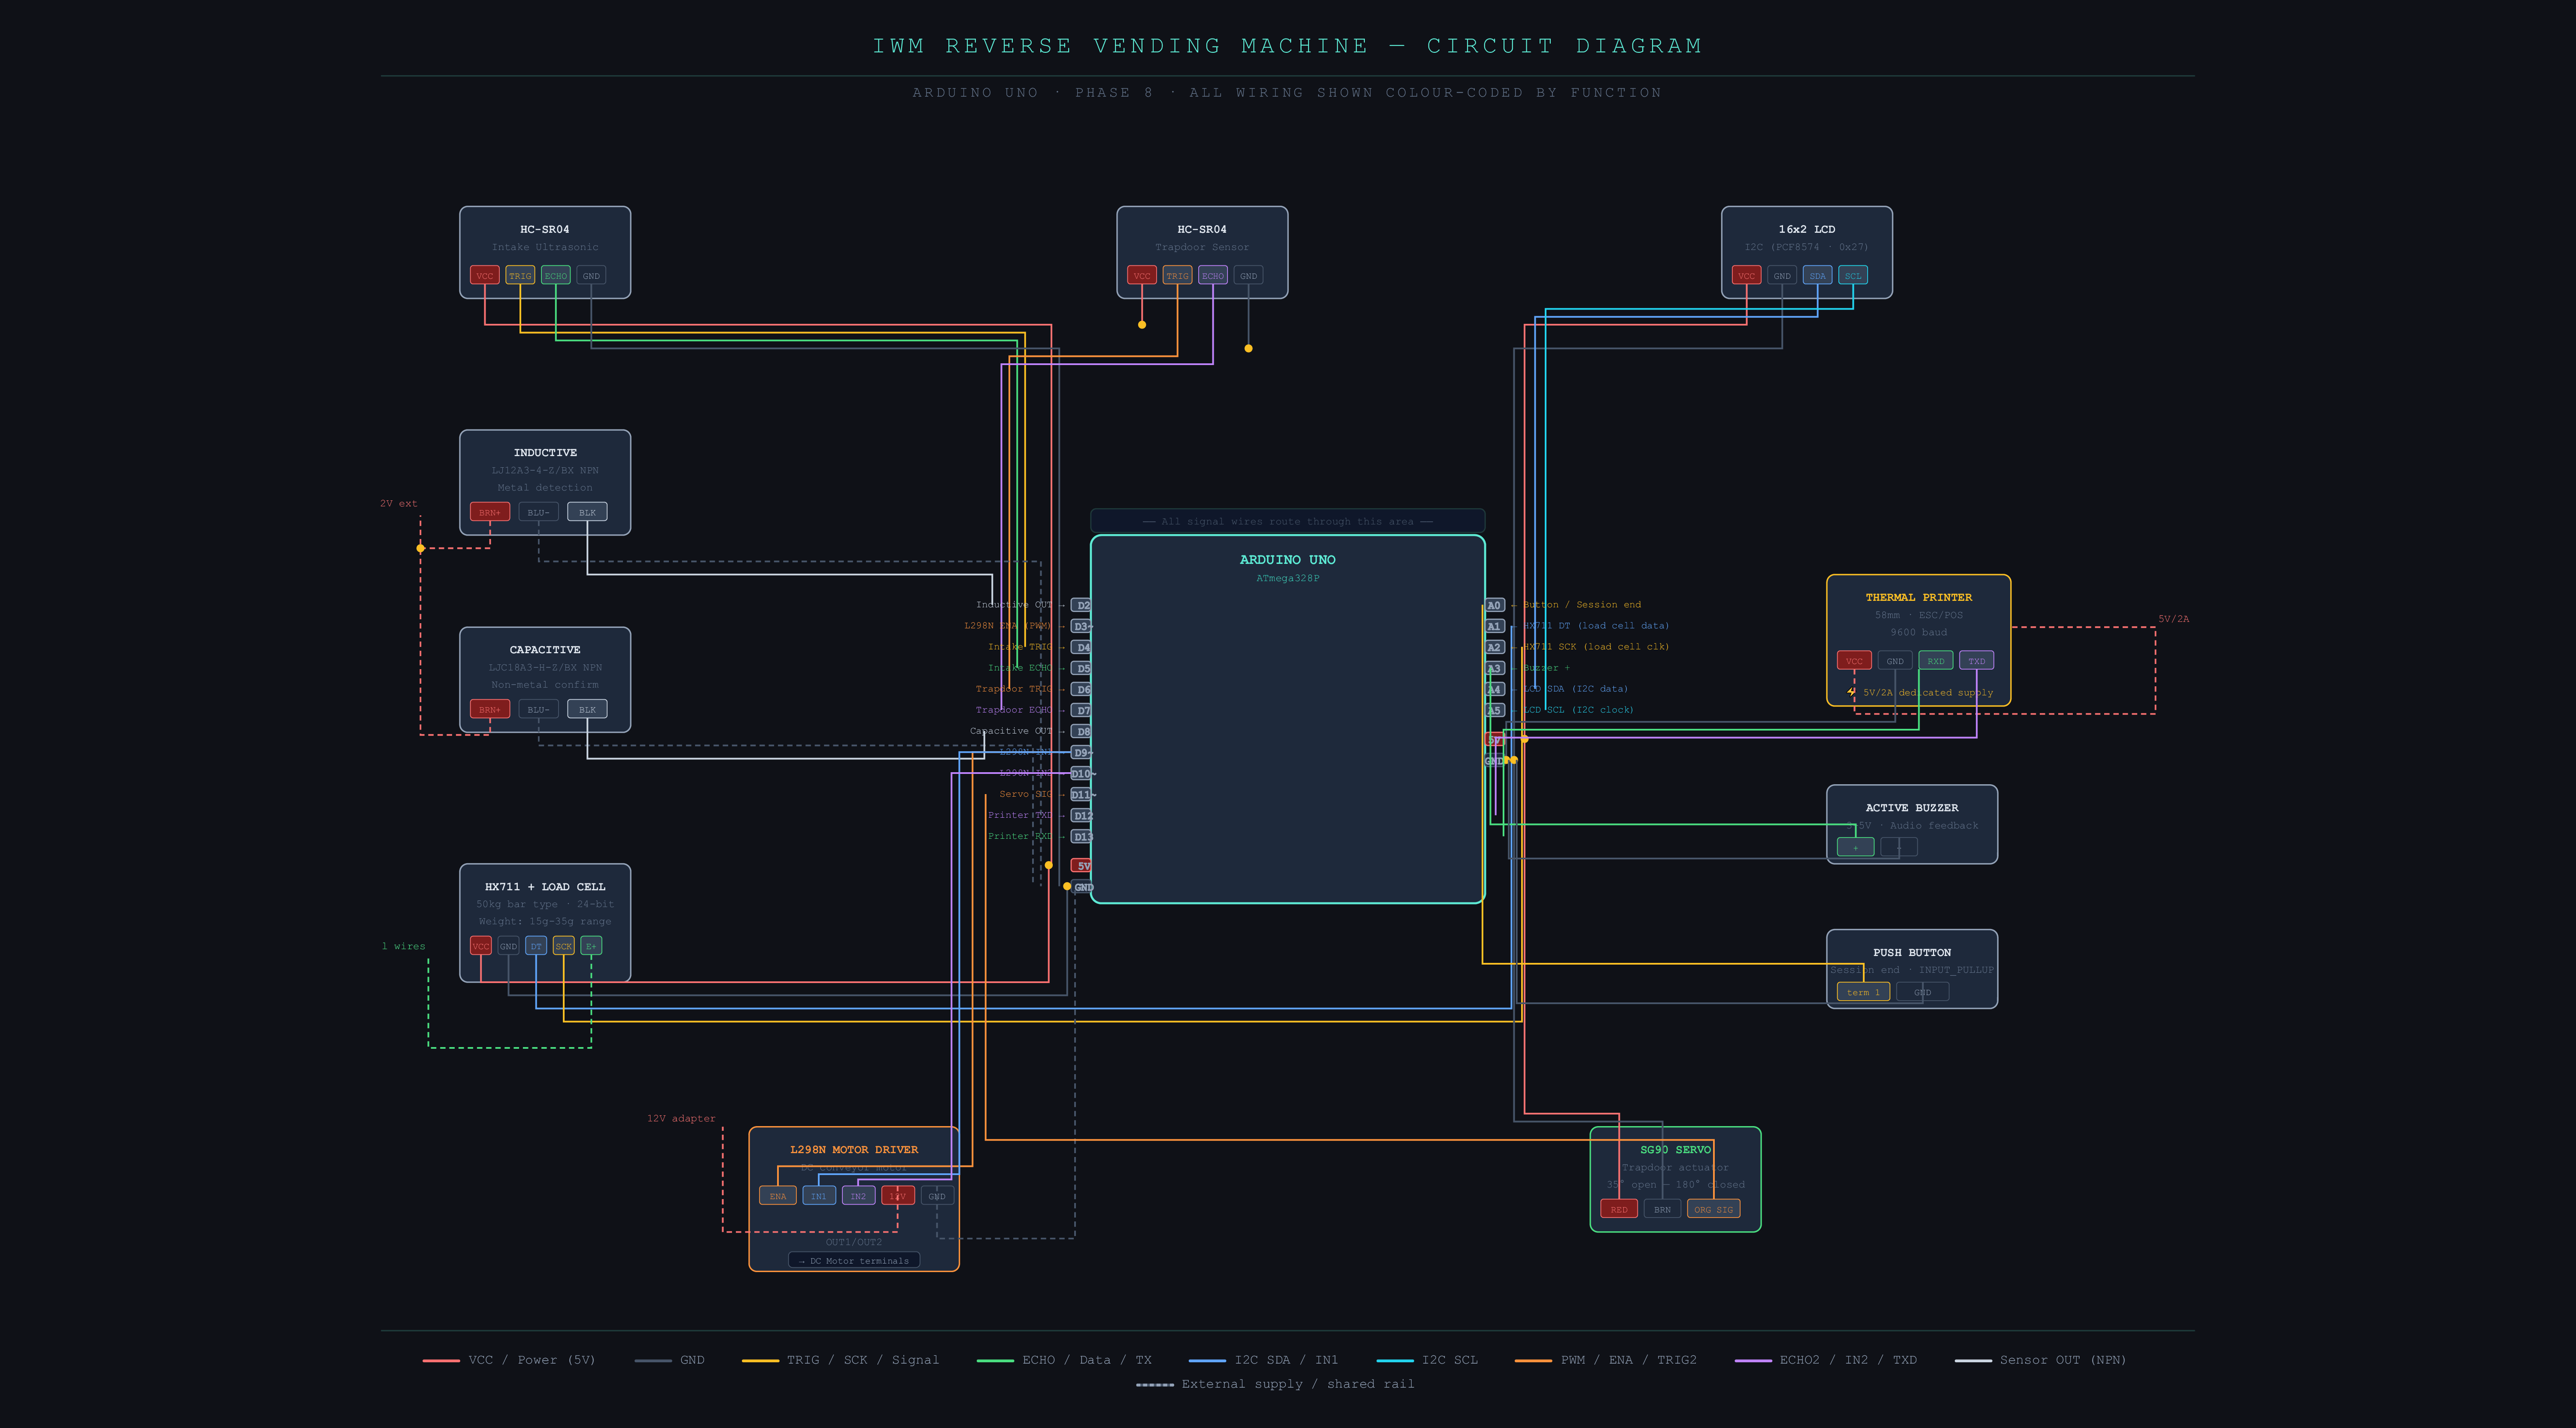Image resolution: width=2576 pixels, height=1428 pixels.
Task: Click the 'ARDUINO UNO' board title
Action: pos(1288,559)
